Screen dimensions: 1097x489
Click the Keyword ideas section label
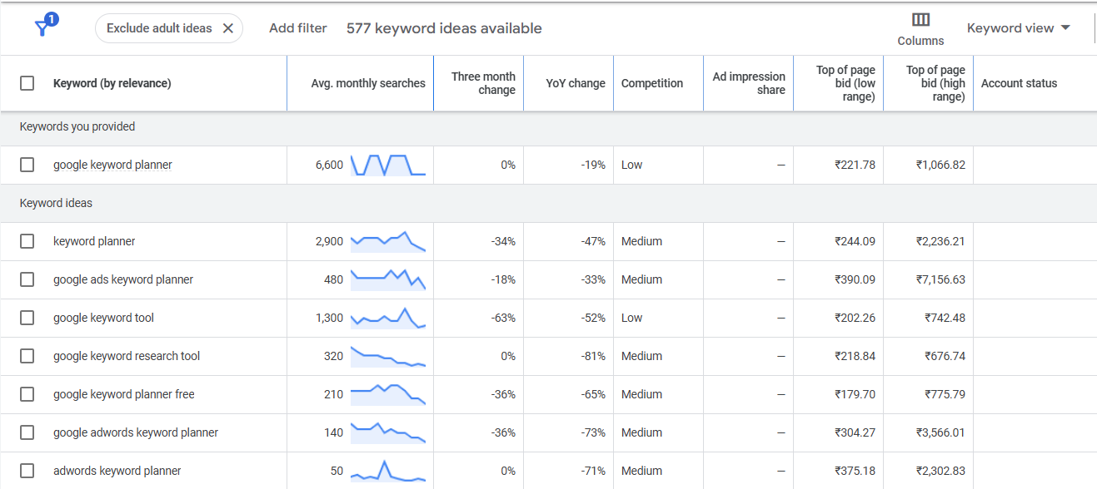[56, 203]
